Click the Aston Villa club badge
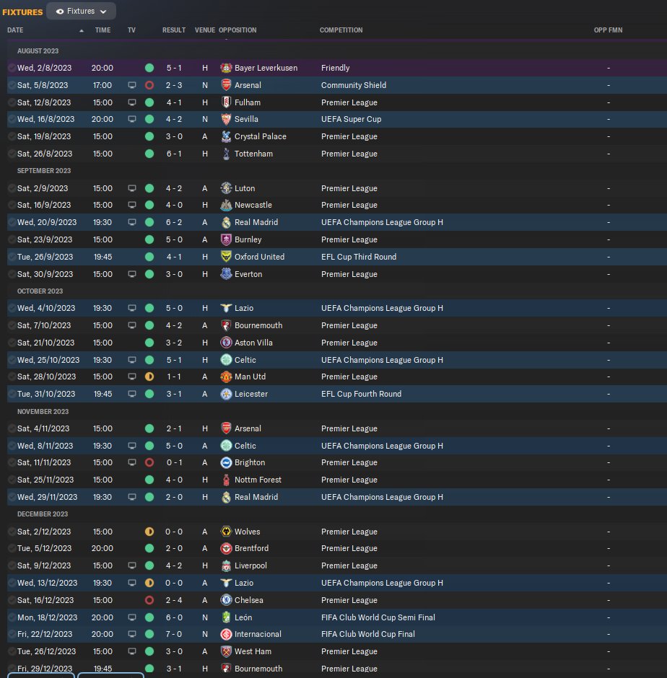 226,343
